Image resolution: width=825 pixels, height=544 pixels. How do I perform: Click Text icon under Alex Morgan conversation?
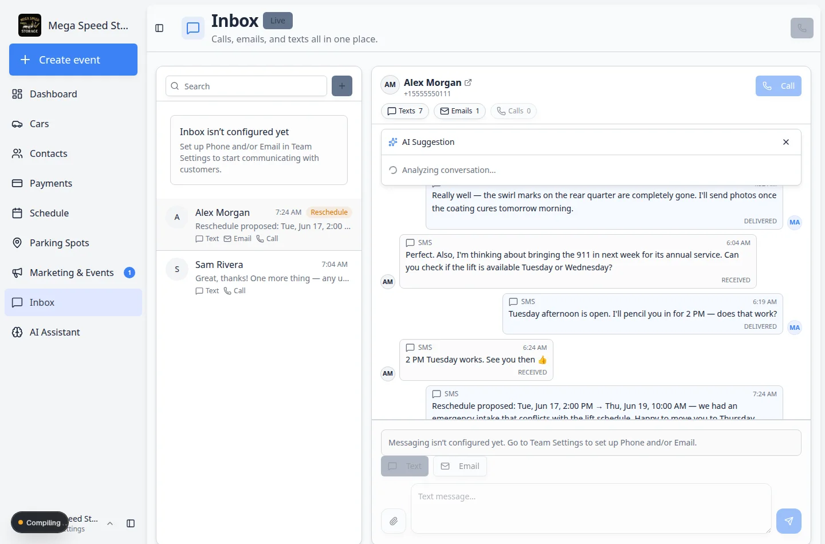[x=199, y=239]
